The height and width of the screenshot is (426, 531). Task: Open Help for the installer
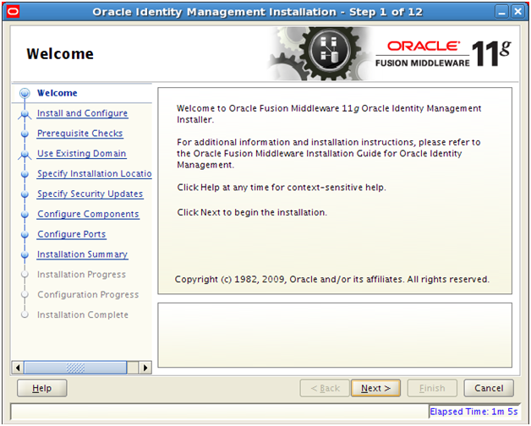point(41,388)
